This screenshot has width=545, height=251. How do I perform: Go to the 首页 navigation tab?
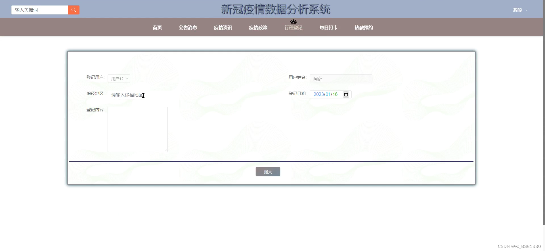pyautogui.click(x=157, y=28)
